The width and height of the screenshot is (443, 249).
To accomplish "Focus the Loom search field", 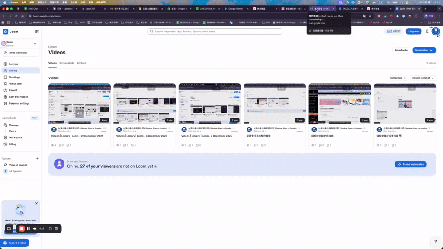I will click(215, 31).
